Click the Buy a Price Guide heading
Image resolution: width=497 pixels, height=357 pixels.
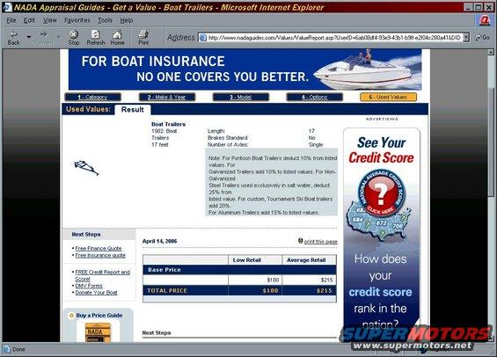point(99,316)
